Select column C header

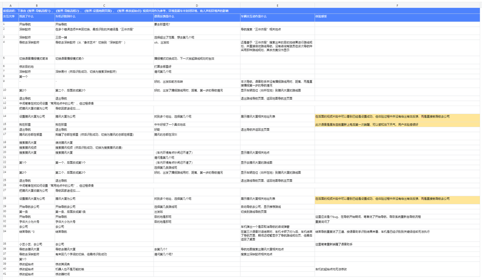104,6
